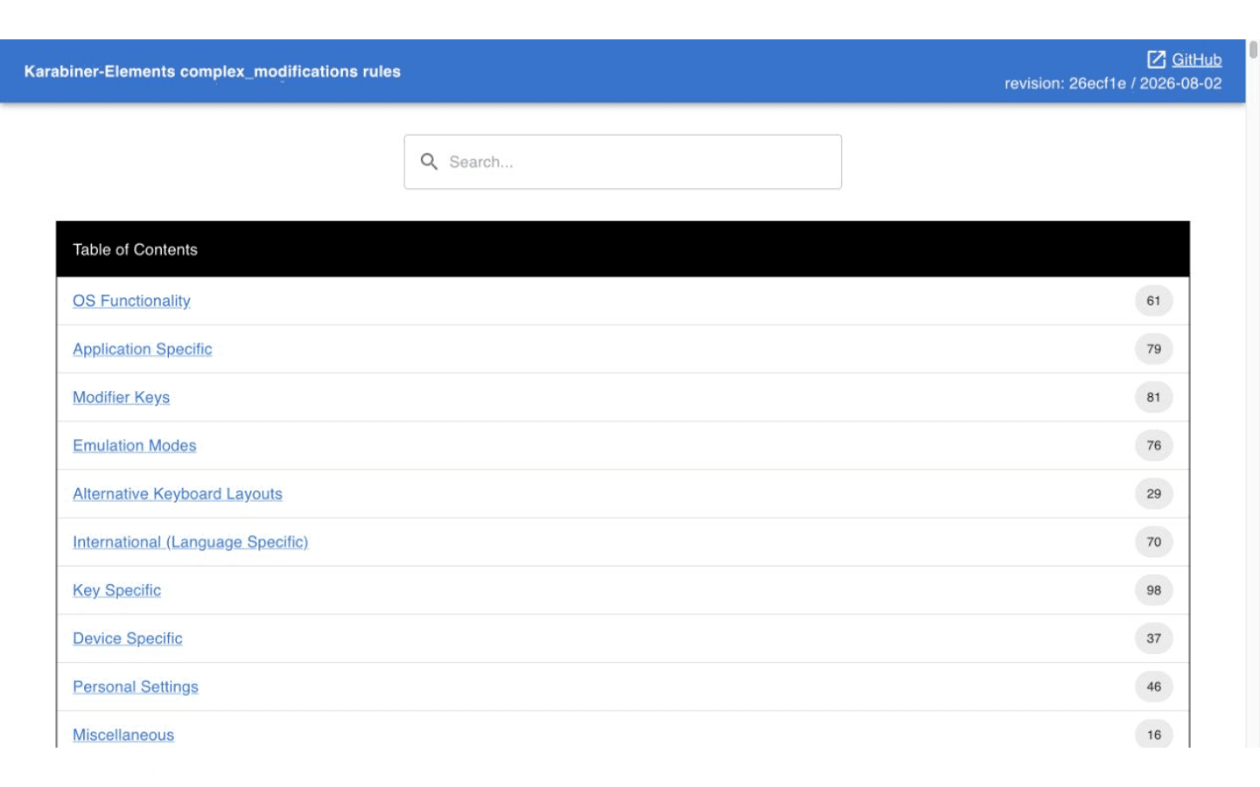Image resolution: width=1260 pixels, height=787 pixels.
Task: Jump to Personal Settings rules
Action: pos(136,686)
